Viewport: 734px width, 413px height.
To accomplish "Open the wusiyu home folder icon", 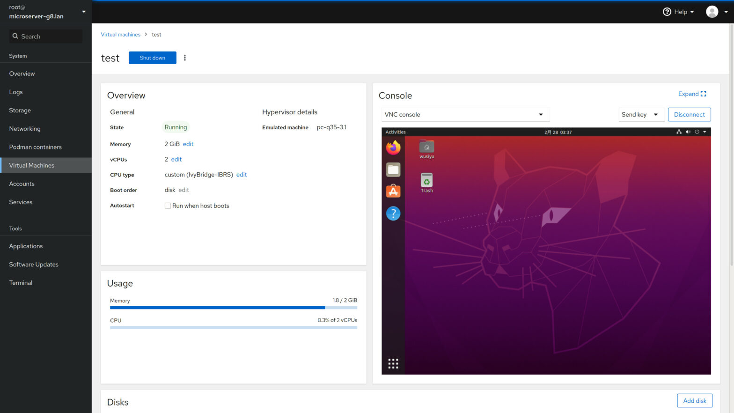I will (426, 148).
